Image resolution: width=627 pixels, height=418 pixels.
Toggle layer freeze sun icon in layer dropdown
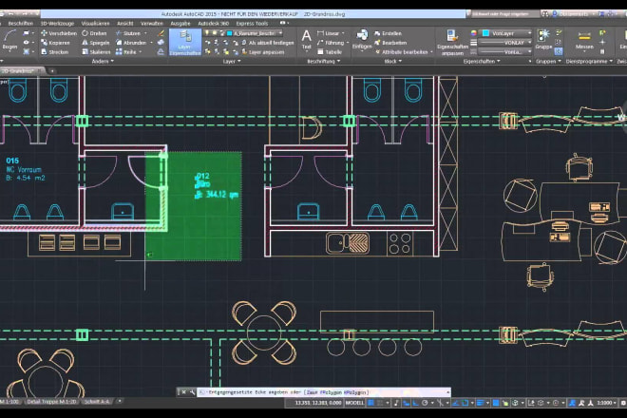[215, 33]
